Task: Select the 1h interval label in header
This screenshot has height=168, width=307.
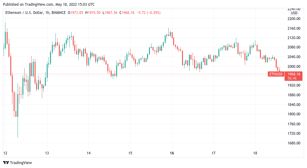Action: [x=47, y=13]
